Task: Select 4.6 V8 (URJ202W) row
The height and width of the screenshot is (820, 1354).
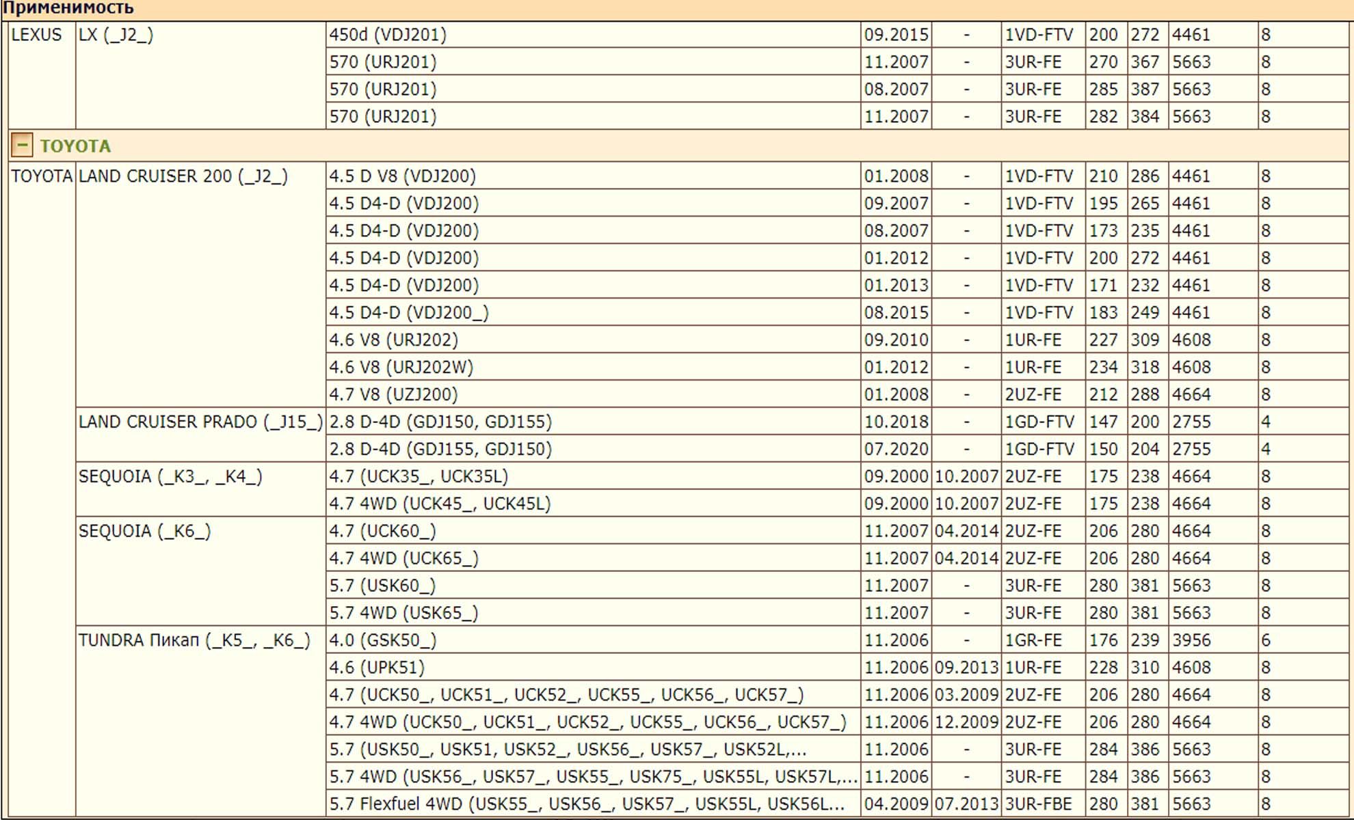Action: (x=837, y=368)
